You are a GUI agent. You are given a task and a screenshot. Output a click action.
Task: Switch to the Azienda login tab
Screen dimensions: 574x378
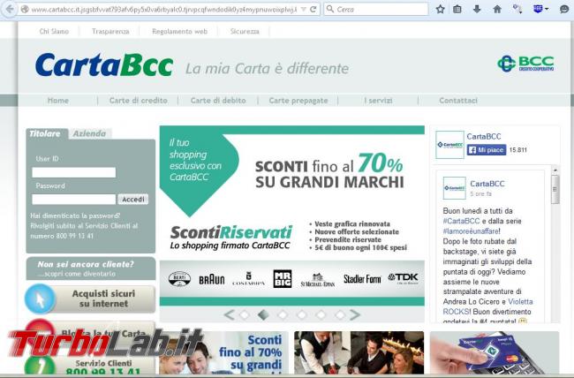[x=89, y=133]
